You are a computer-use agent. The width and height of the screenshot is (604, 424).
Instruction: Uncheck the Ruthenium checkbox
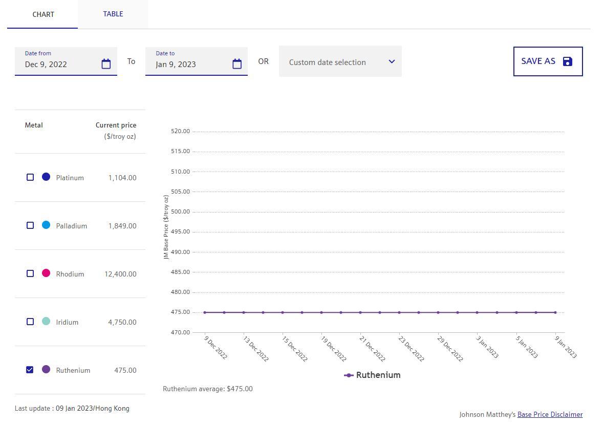coord(30,370)
